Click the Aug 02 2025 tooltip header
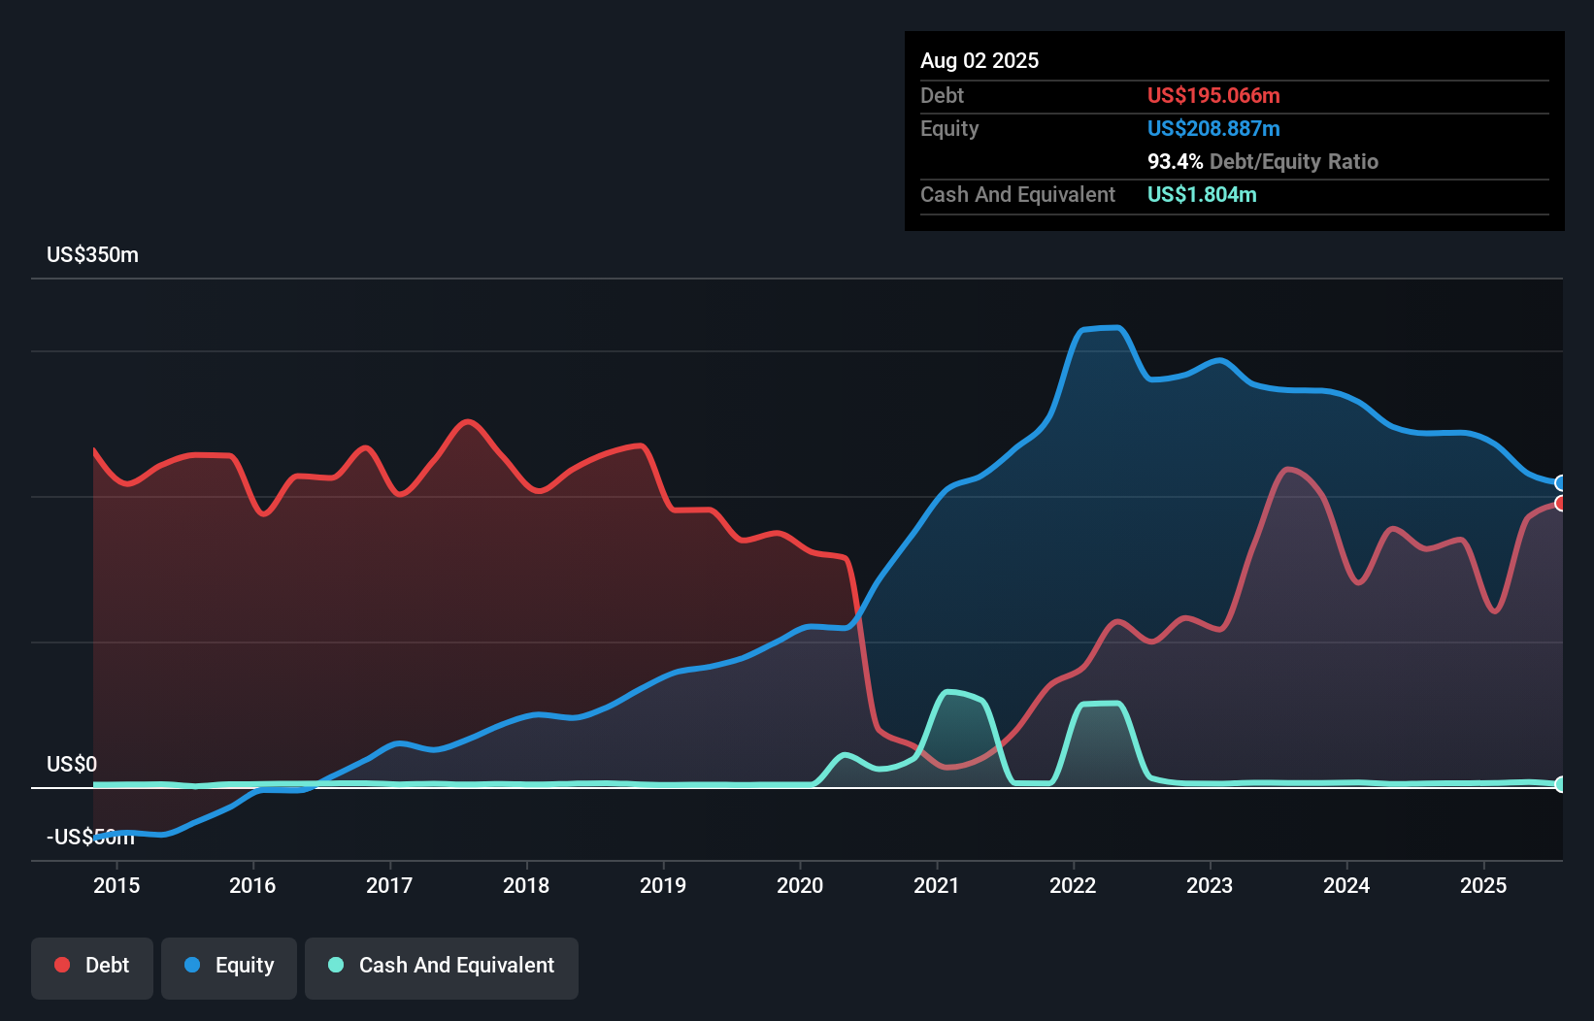 point(980,60)
